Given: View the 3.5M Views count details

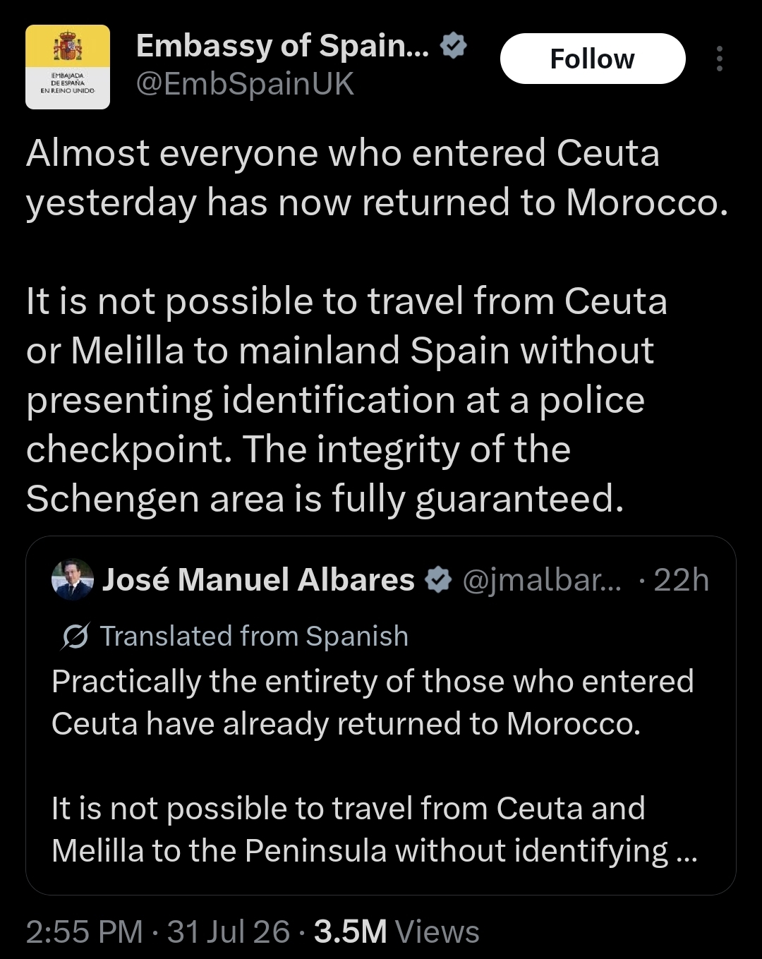Looking at the screenshot, I should (x=397, y=931).
